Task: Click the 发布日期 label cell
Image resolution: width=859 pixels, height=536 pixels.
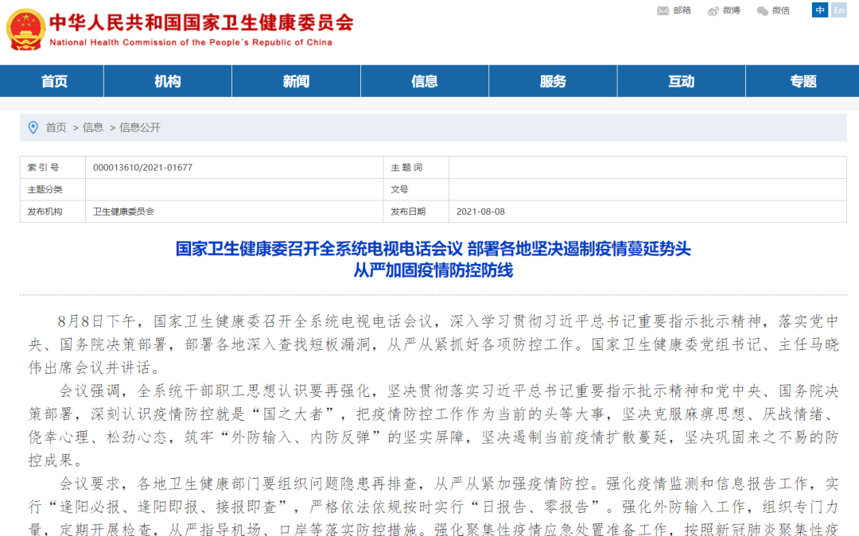Action: pos(416,212)
